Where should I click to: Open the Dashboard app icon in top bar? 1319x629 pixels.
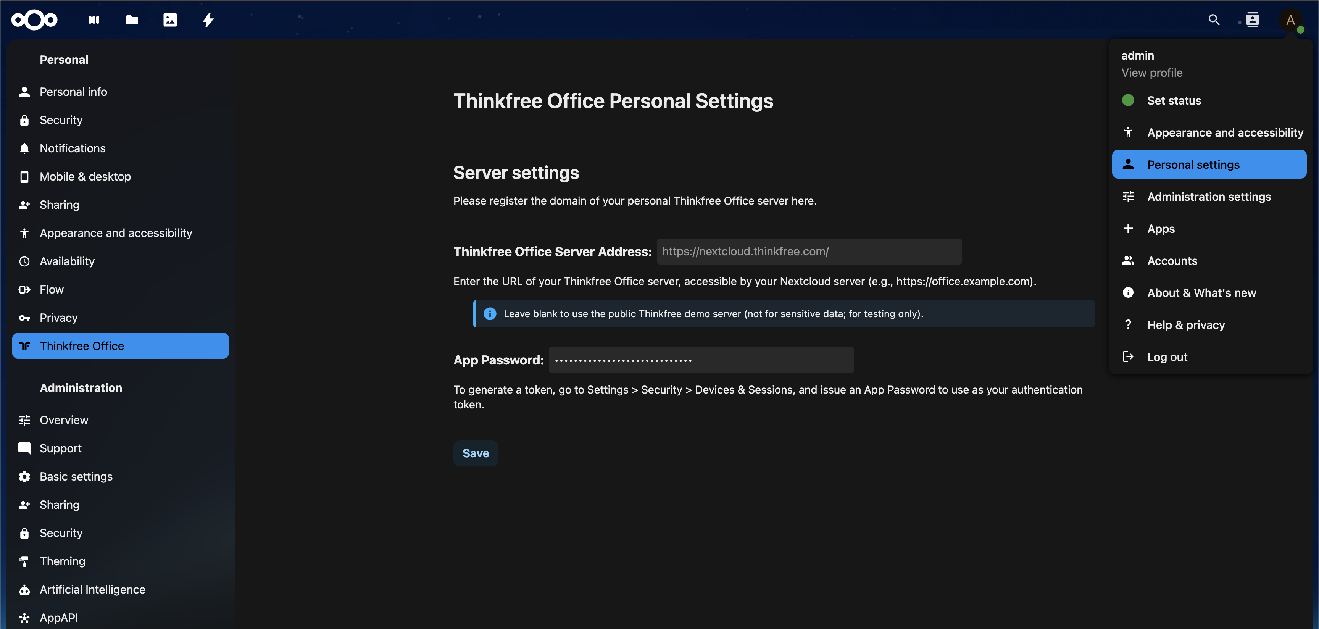coord(94,20)
